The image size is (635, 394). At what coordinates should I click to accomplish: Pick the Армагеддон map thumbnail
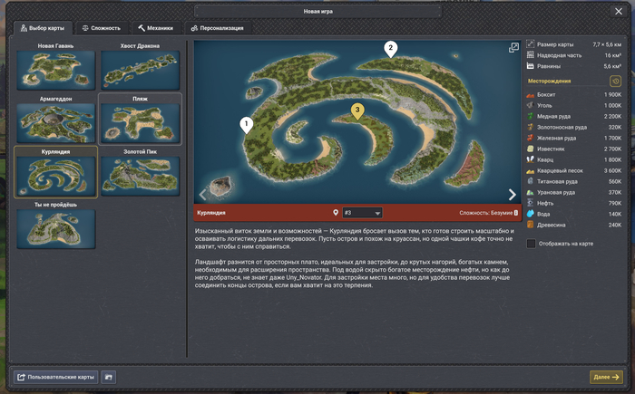[x=55, y=122]
